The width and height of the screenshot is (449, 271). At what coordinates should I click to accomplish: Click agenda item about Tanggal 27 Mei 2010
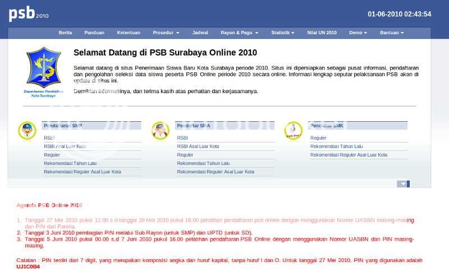pos(219,223)
